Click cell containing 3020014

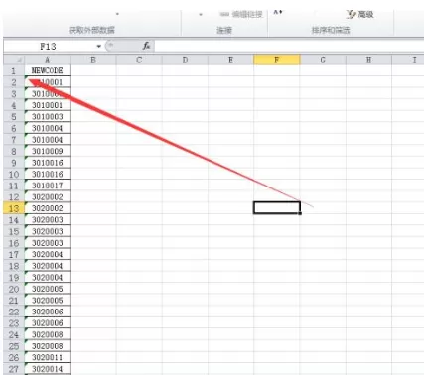pos(48,369)
